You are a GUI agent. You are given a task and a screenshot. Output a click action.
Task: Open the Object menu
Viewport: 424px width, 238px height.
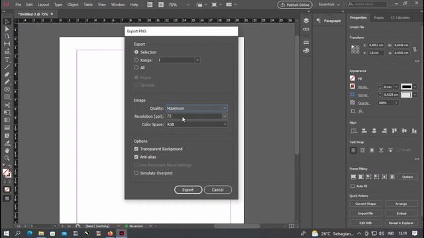coord(73,5)
